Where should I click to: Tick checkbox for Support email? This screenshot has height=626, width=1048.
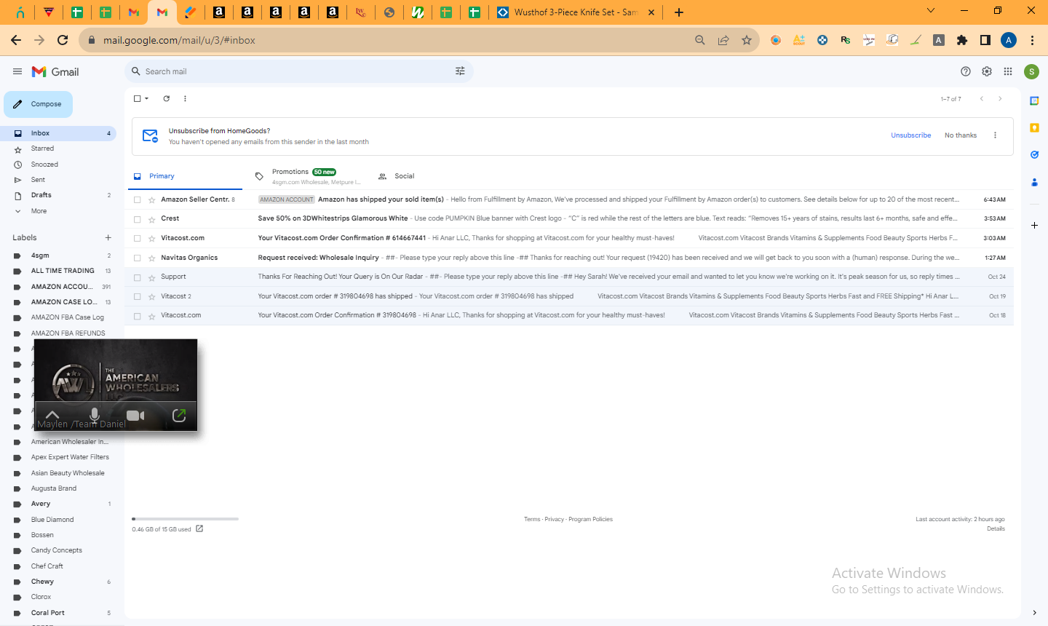pos(137,277)
